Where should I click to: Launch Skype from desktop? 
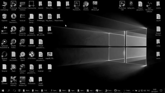point(13,68)
